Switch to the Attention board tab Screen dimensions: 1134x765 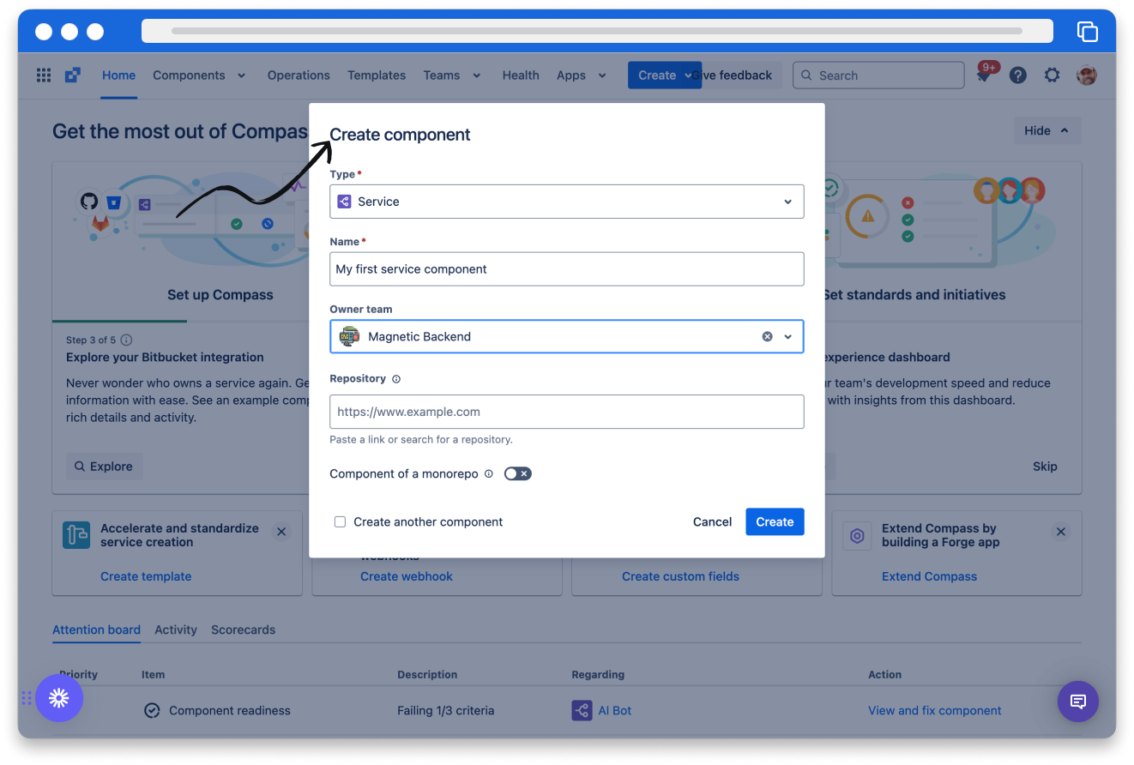96,629
